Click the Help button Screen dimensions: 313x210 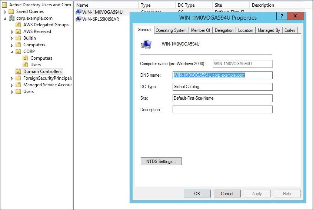(x=287, y=194)
